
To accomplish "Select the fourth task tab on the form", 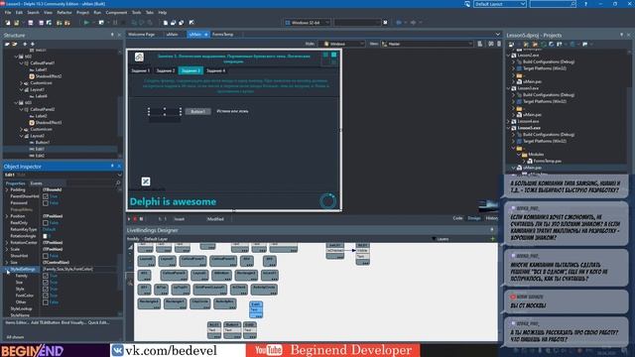I will click(x=216, y=70).
